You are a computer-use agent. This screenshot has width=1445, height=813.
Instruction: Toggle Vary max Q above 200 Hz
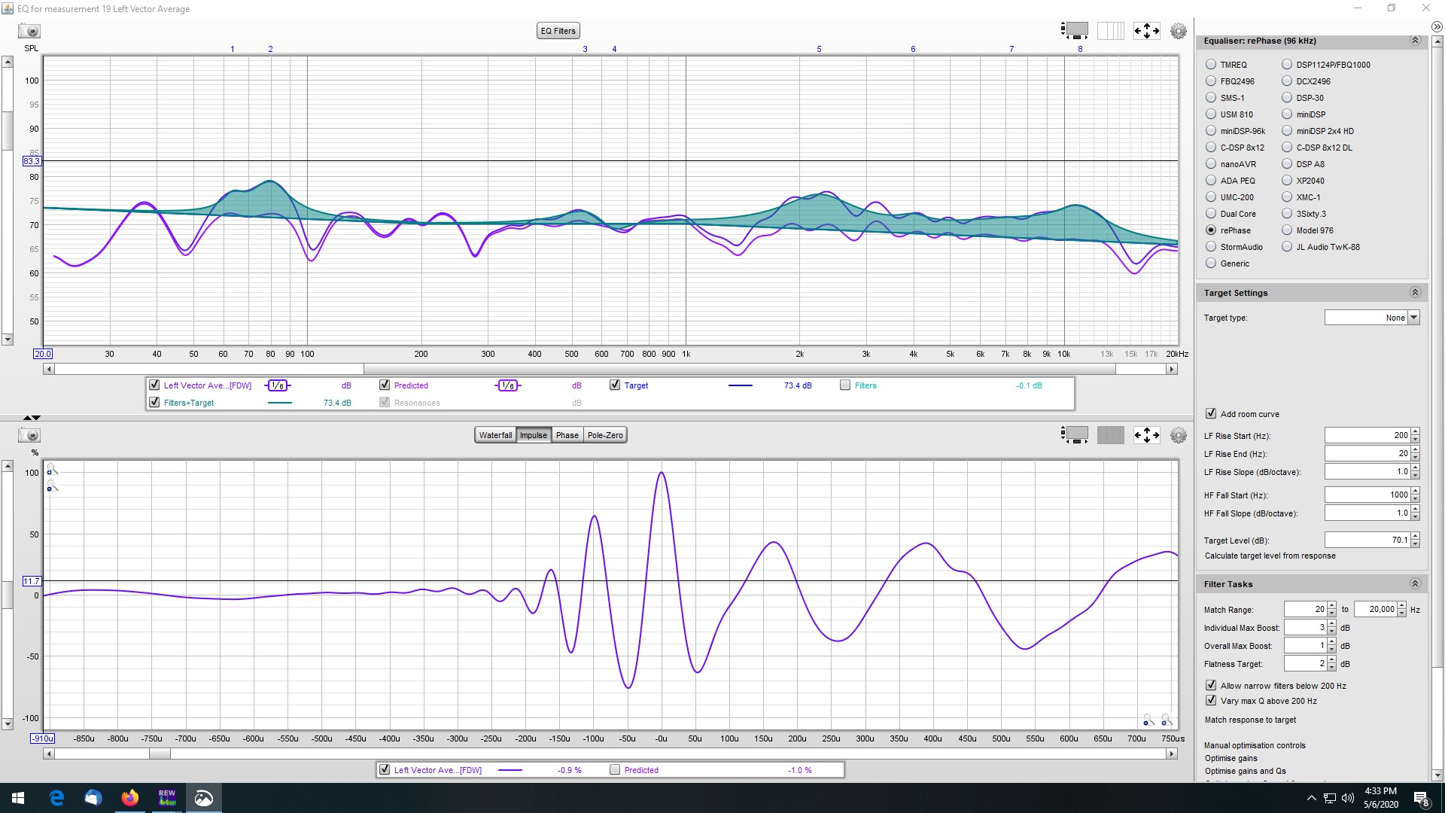[1211, 700]
